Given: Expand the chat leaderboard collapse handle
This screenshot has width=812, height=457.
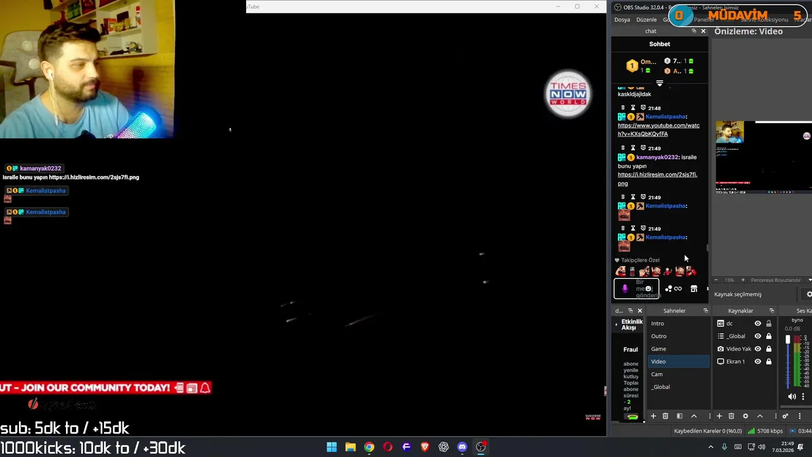Looking at the screenshot, I should coord(660,83).
